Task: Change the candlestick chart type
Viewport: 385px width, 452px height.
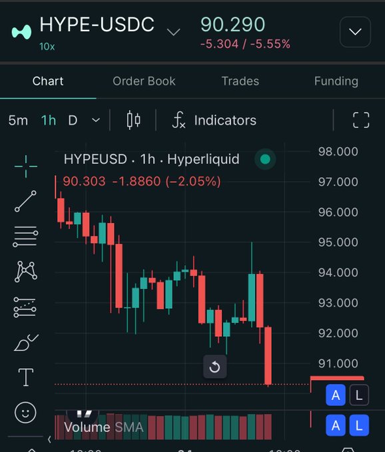Action: click(133, 120)
